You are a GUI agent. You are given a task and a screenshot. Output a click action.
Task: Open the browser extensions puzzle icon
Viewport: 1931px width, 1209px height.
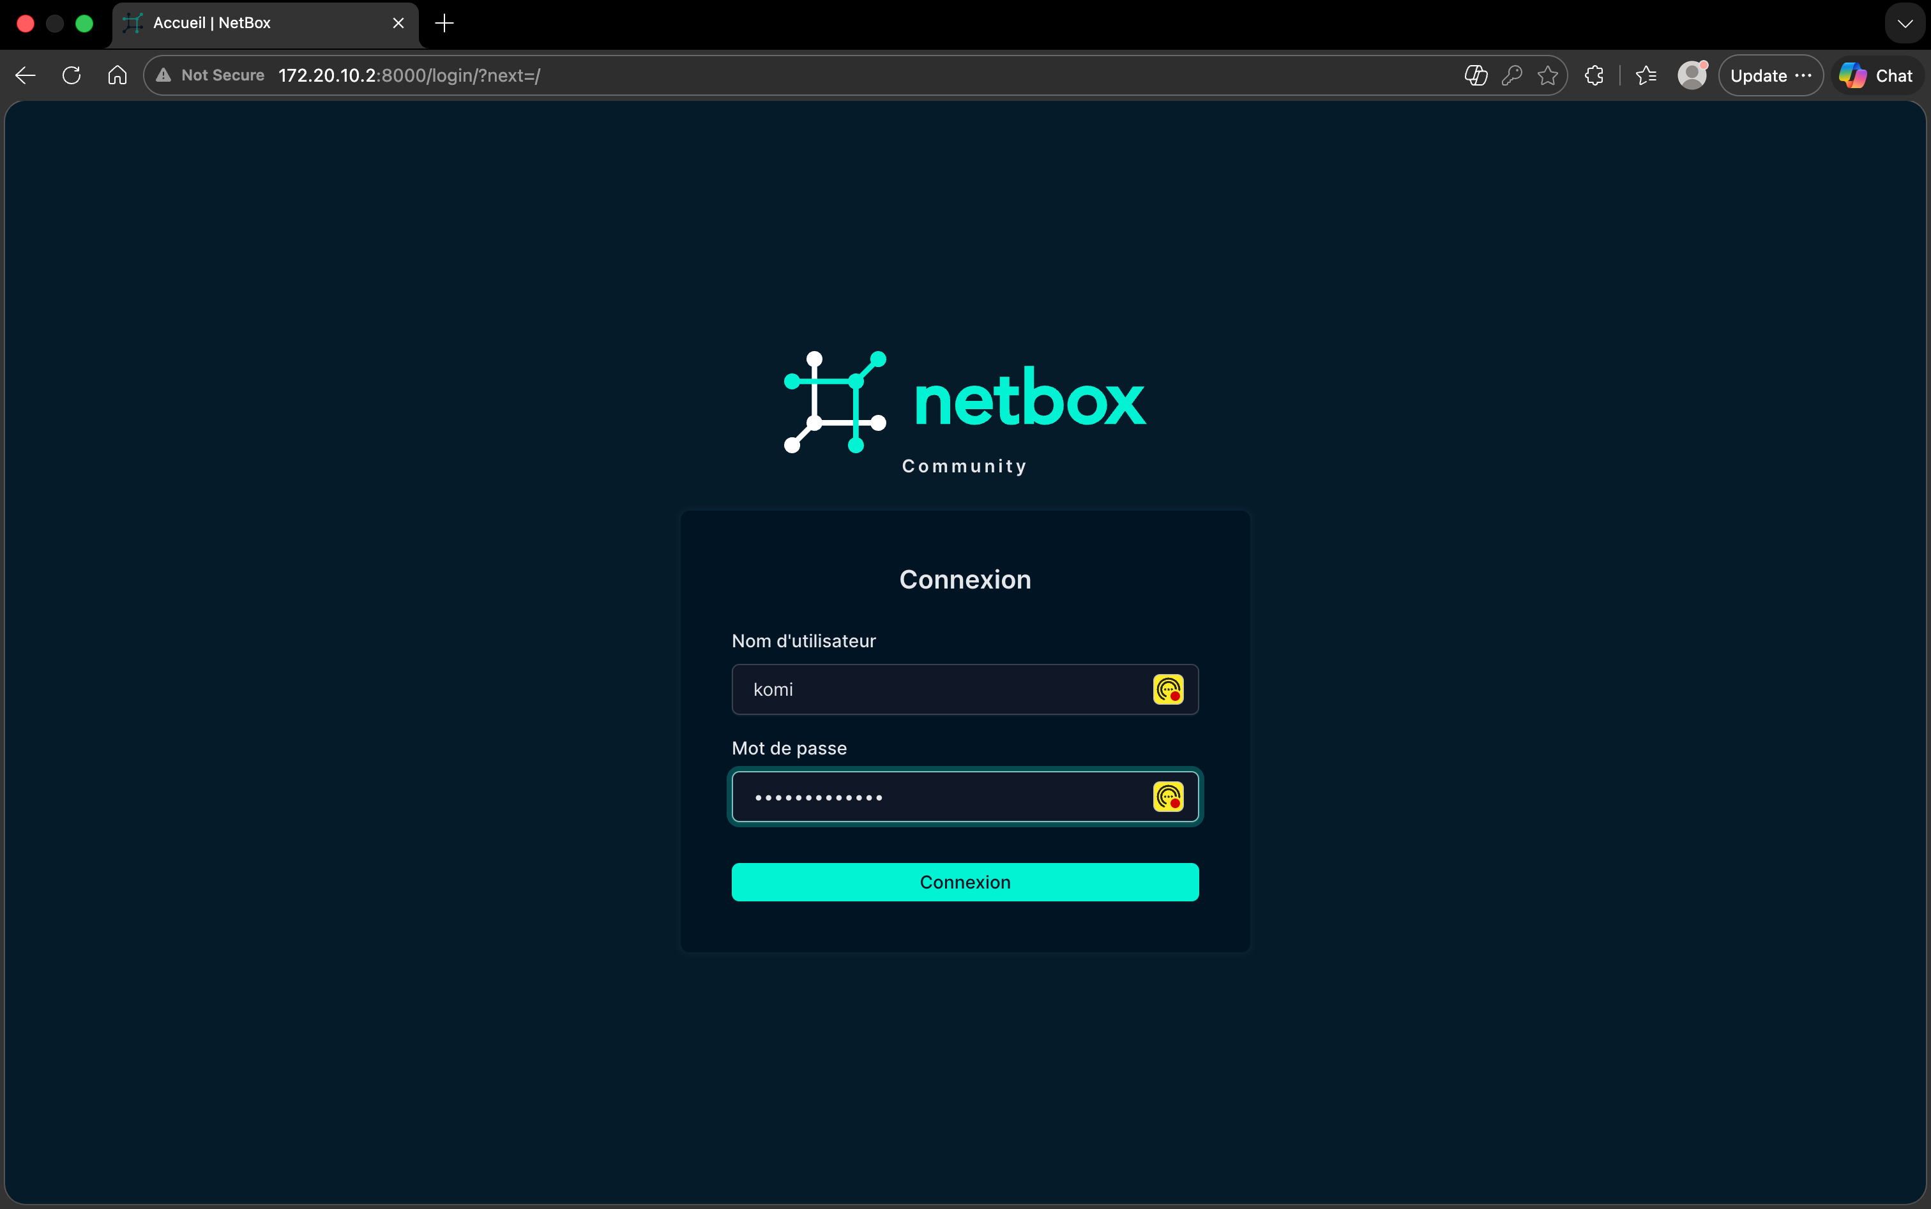coord(1594,75)
